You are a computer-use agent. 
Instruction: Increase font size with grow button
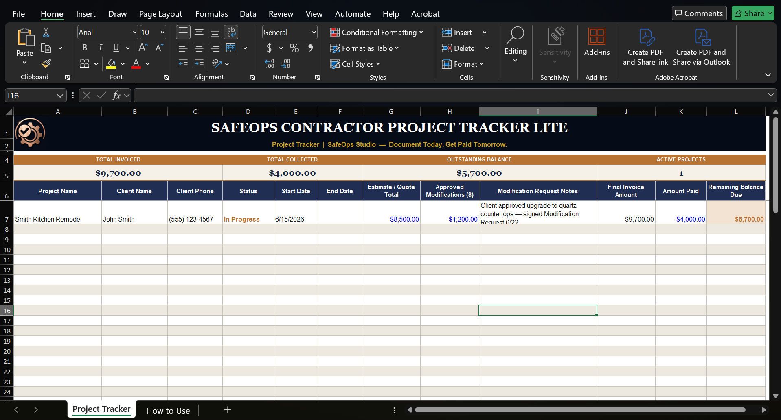[x=143, y=48]
